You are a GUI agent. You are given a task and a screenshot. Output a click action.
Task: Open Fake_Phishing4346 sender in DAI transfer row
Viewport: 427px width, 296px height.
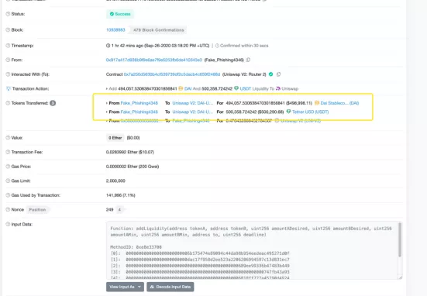pyautogui.click(x=139, y=103)
